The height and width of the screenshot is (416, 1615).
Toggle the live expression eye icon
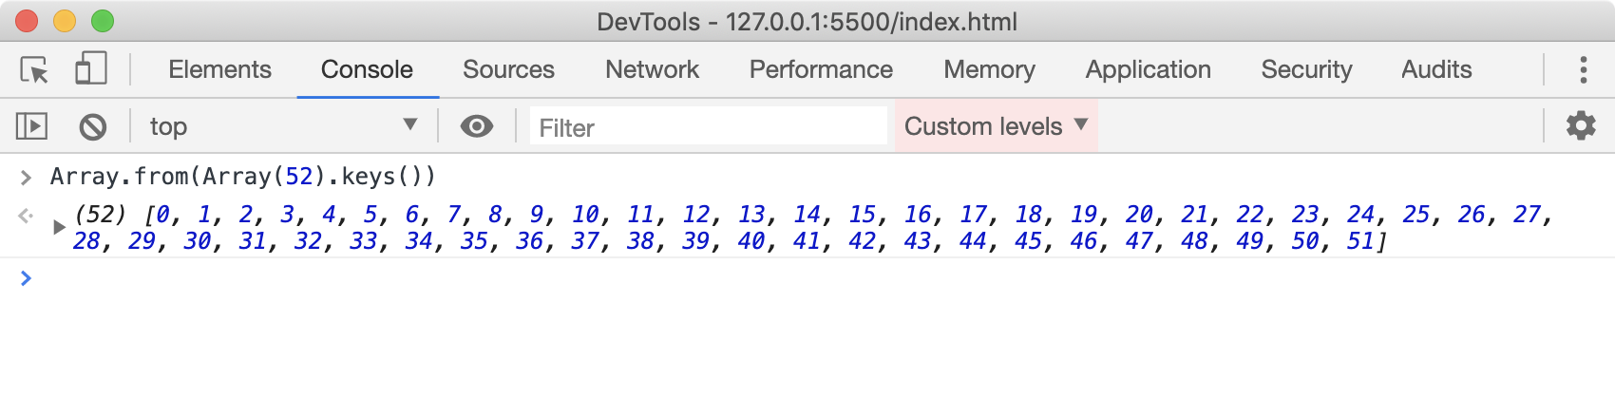point(476,126)
